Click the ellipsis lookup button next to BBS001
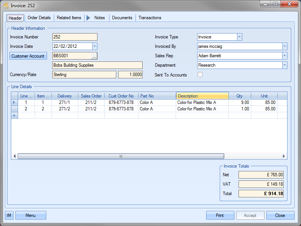The height and width of the screenshot is (226, 301). pos(94,56)
